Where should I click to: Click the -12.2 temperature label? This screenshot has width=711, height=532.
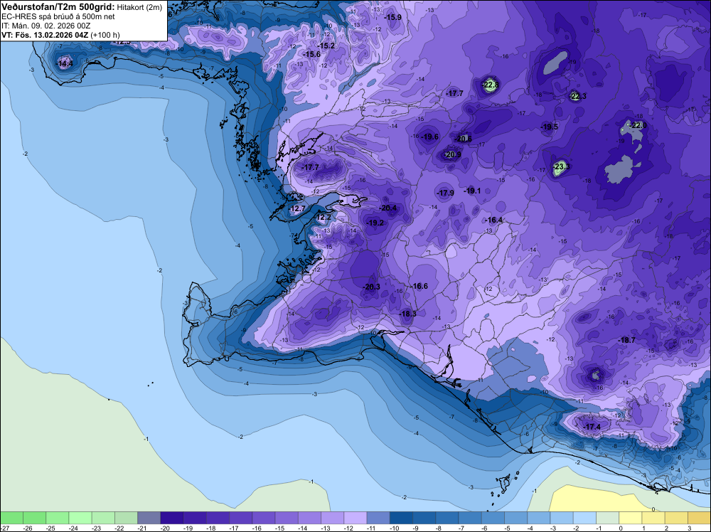324,217
